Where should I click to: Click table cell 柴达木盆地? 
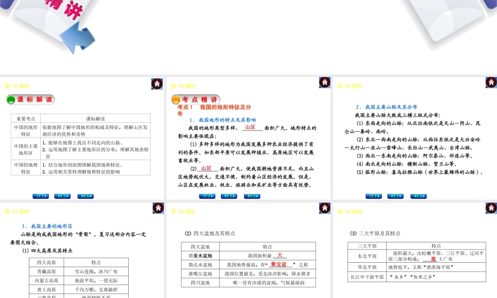[x=200, y=265]
